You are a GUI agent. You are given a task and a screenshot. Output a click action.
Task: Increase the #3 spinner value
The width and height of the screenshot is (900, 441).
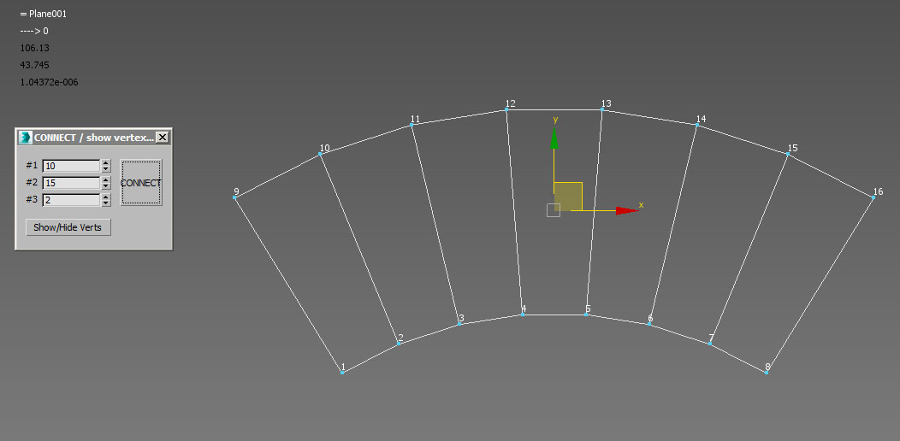pyautogui.click(x=106, y=197)
